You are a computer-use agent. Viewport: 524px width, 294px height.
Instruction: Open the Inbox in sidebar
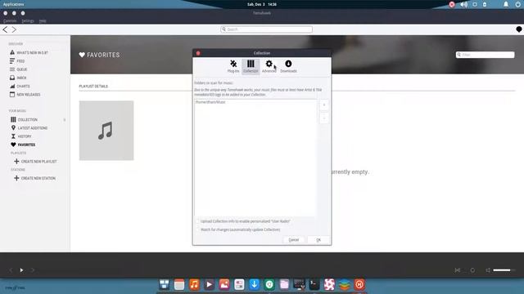(18, 78)
